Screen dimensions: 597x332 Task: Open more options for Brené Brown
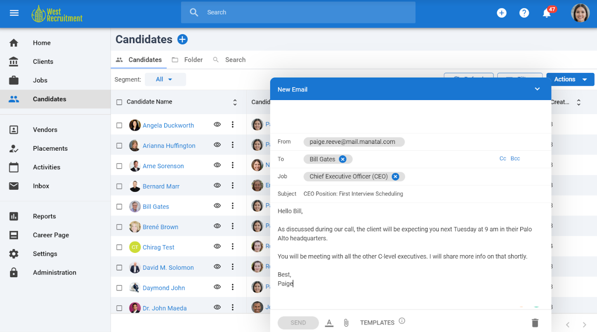(233, 226)
